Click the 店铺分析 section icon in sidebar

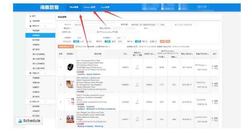coord(30,73)
